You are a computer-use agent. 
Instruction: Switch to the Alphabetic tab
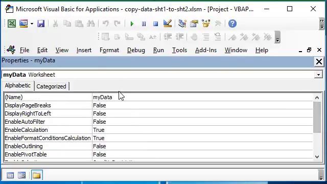[18, 85]
